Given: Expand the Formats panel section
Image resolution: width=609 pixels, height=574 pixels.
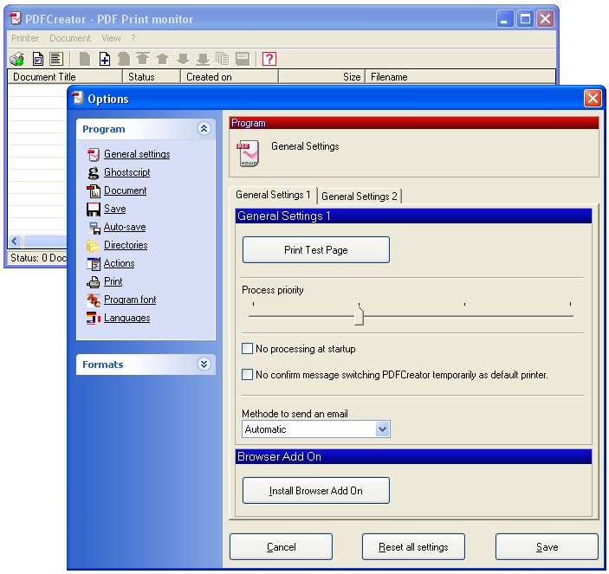Looking at the screenshot, I should 204,364.
